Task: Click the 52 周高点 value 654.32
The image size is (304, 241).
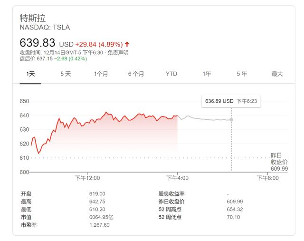Action: tap(235, 209)
